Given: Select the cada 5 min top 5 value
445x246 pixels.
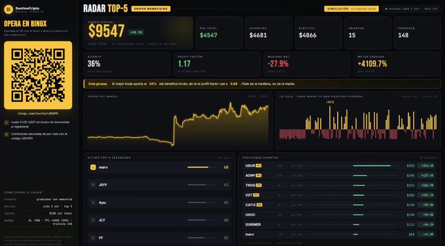Looking at the screenshot, I should pos(57,207).
